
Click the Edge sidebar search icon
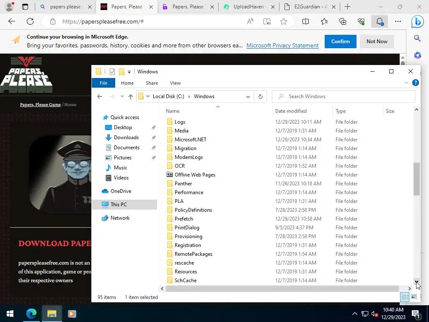[417, 38]
